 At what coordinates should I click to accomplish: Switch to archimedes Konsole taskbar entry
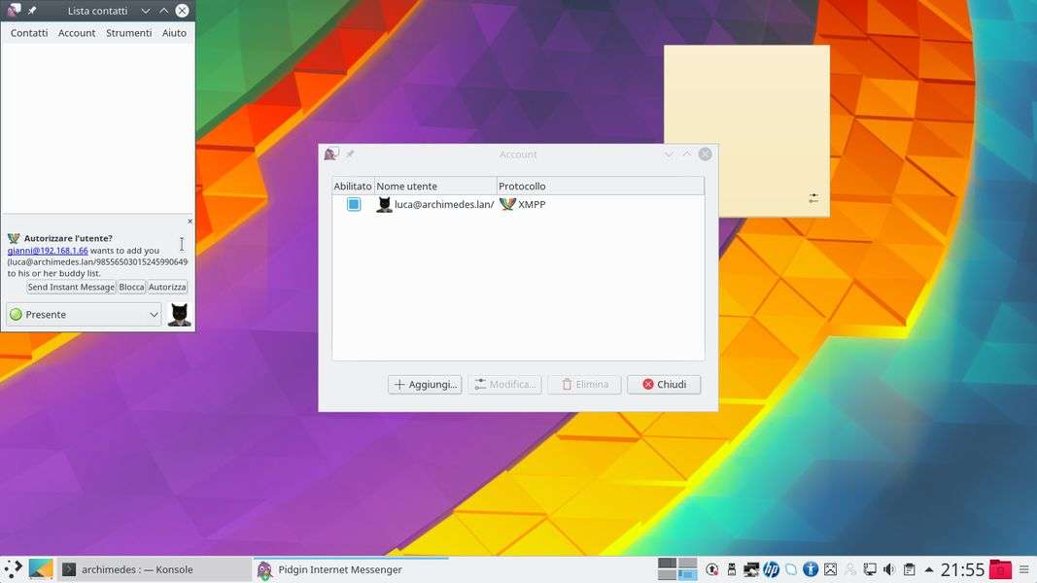155,569
